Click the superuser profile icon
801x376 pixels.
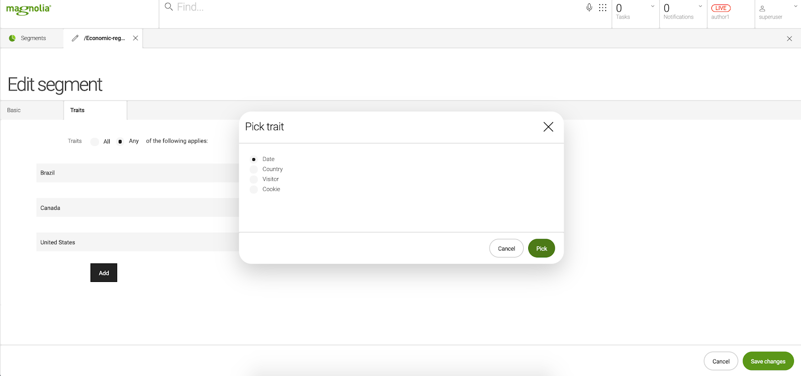pyautogui.click(x=762, y=8)
